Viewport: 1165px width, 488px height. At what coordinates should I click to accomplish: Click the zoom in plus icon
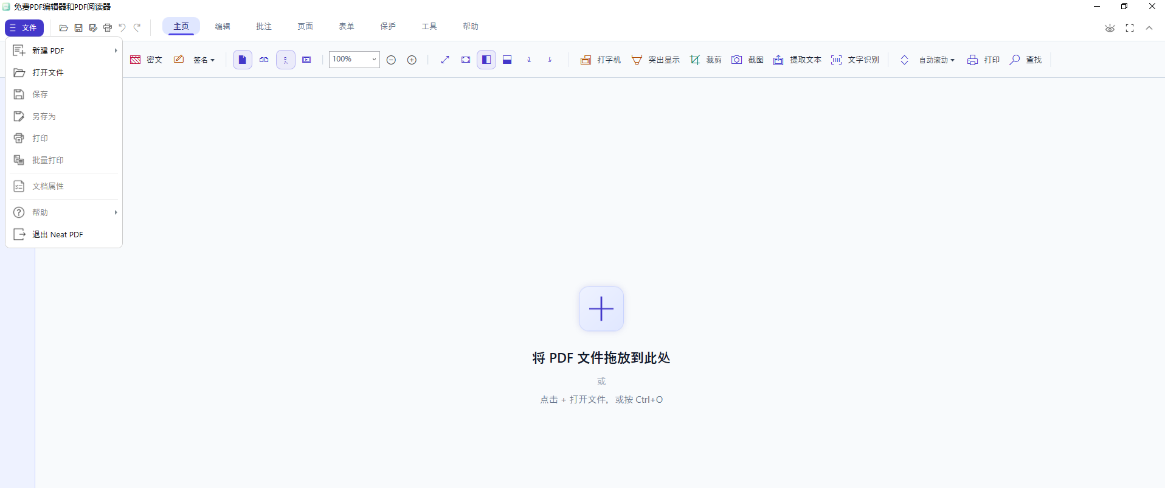tap(412, 60)
